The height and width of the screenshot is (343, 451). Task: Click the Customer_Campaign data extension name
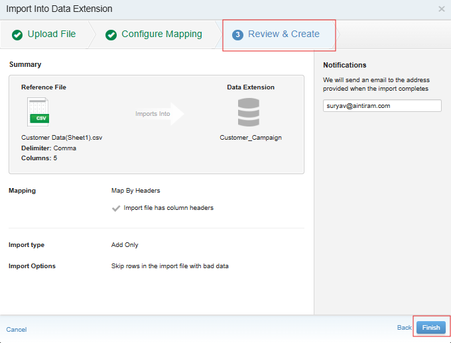click(x=251, y=138)
